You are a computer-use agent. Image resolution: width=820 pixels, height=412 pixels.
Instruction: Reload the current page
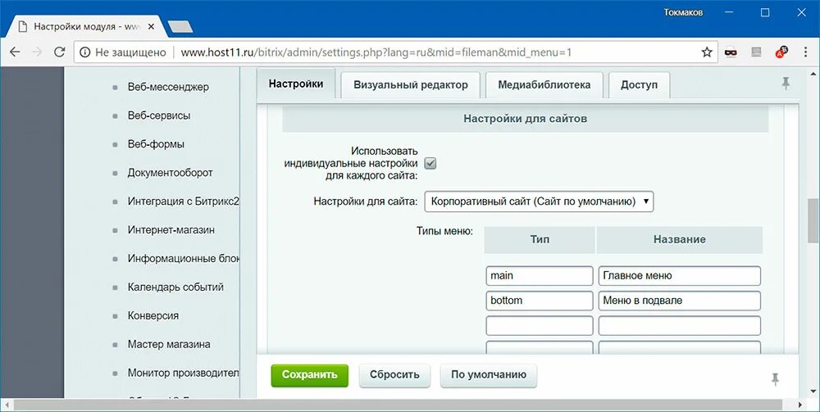click(x=60, y=52)
